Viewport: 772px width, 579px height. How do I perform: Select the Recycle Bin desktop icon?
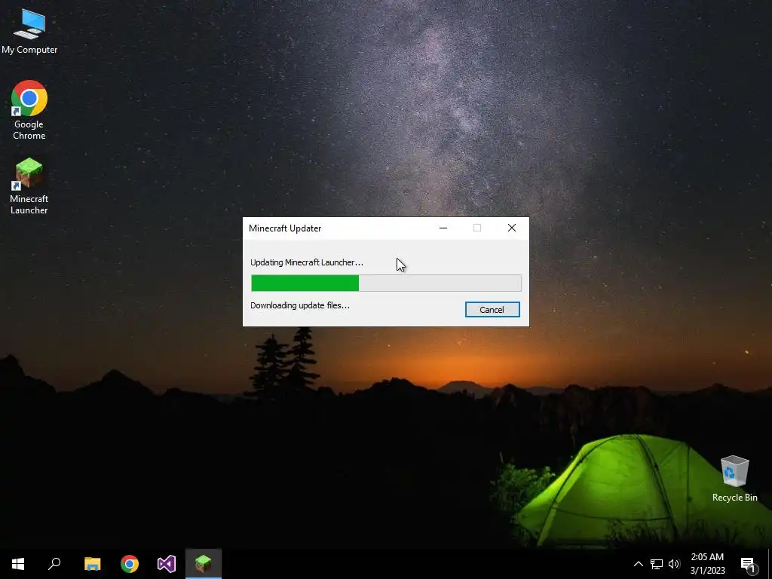click(734, 479)
